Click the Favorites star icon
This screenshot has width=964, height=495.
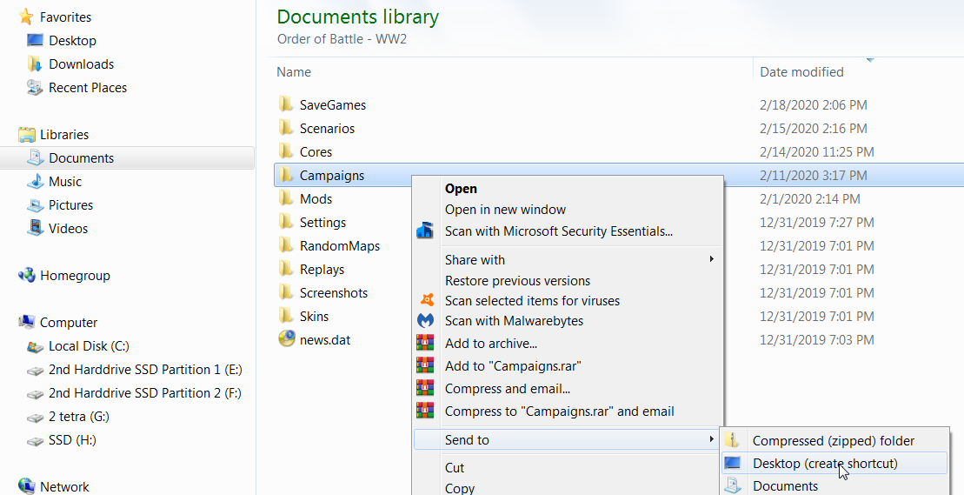click(26, 17)
